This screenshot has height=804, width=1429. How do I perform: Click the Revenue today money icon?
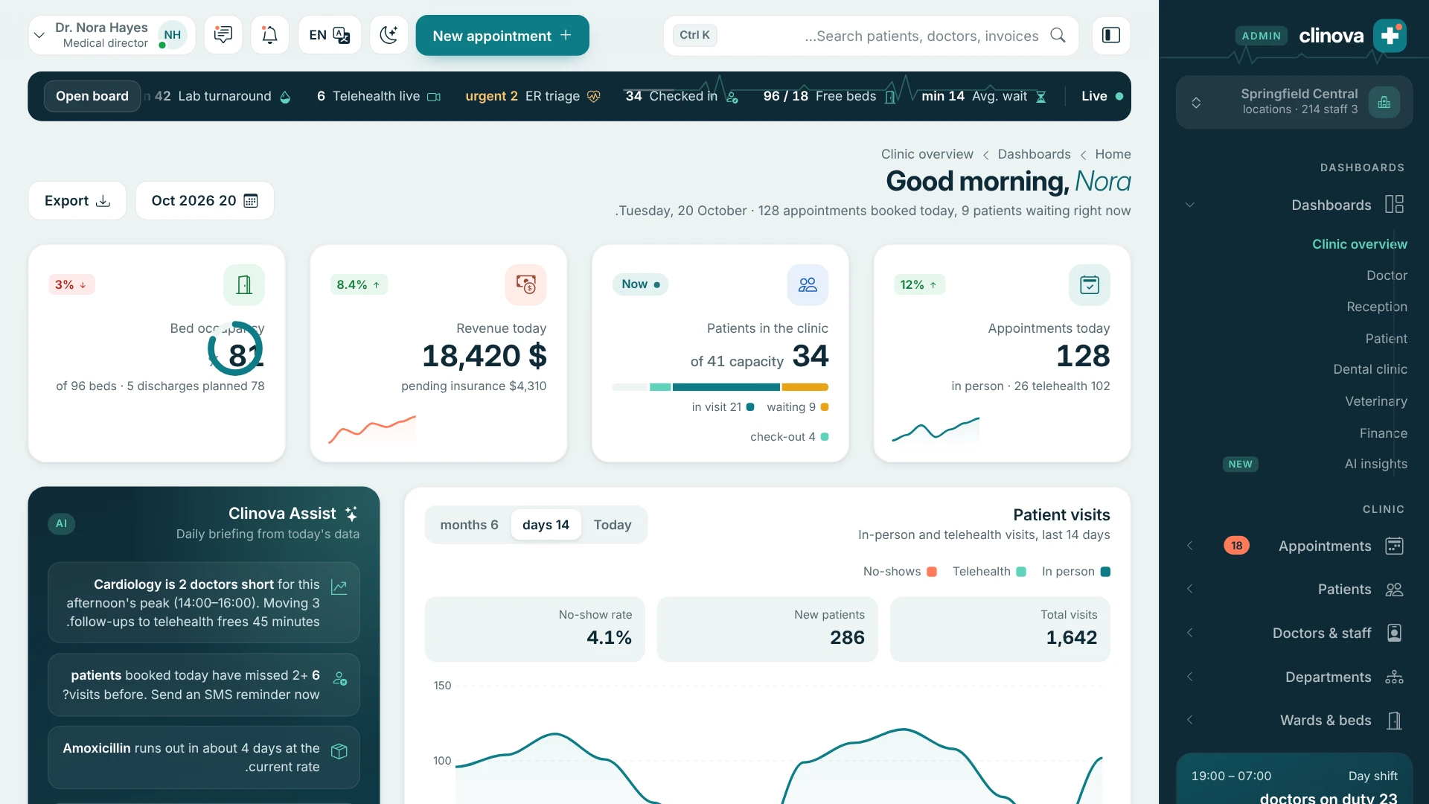click(525, 284)
